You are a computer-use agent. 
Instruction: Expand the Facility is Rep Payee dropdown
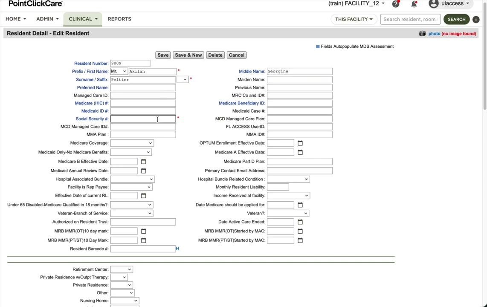click(131, 187)
